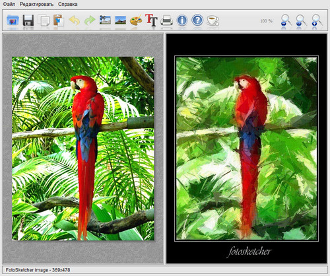Open the Файл menu
Viewport: 330px width, 276px height.
click(9, 4)
